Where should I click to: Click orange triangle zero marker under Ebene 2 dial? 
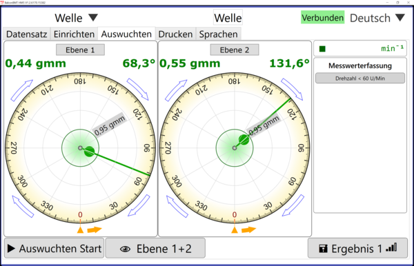pyautogui.click(x=235, y=230)
